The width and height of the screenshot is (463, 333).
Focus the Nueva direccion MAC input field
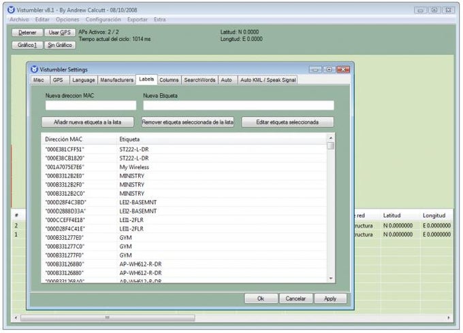tap(91, 105)
